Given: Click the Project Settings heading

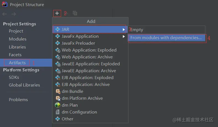Looking at the screenshot, I should [20, 24].
